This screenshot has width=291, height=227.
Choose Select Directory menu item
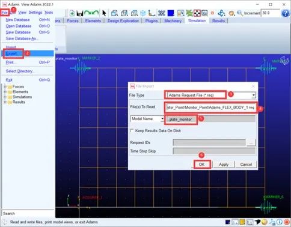(x=28, y=71)
